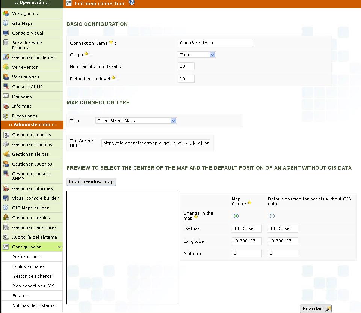Click the Auditoría del sistema icon

(6, 237)
